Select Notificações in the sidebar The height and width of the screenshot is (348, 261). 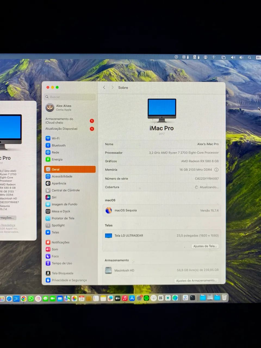point(60,242)
